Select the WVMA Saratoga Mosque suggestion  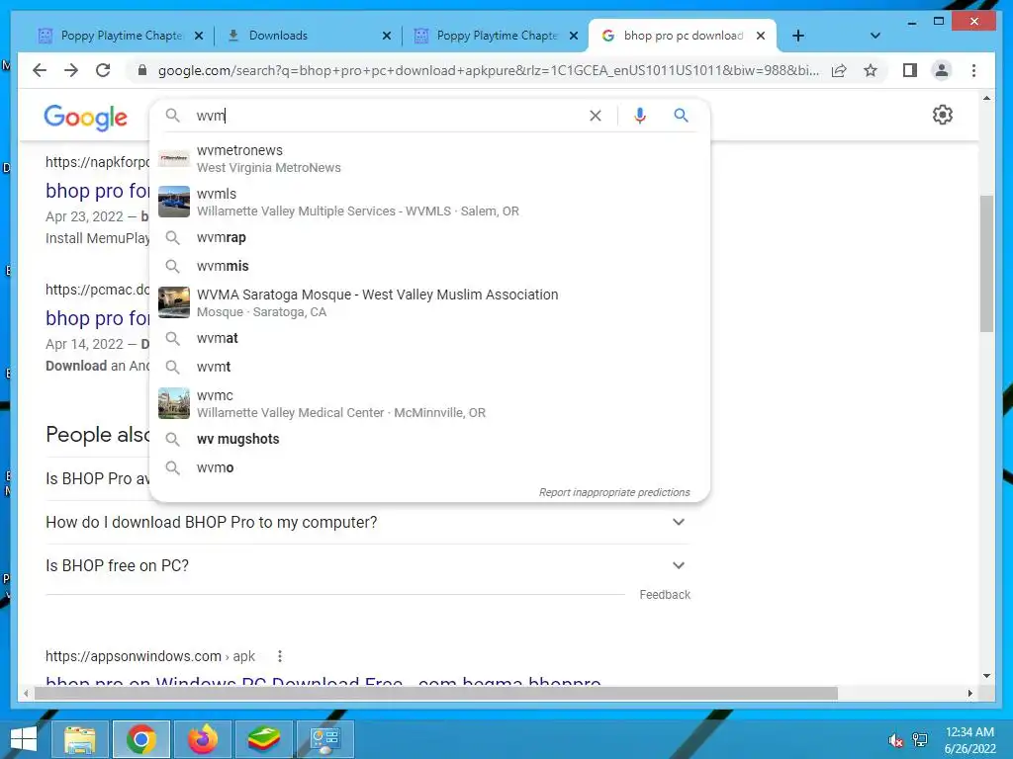click(429, 302)
